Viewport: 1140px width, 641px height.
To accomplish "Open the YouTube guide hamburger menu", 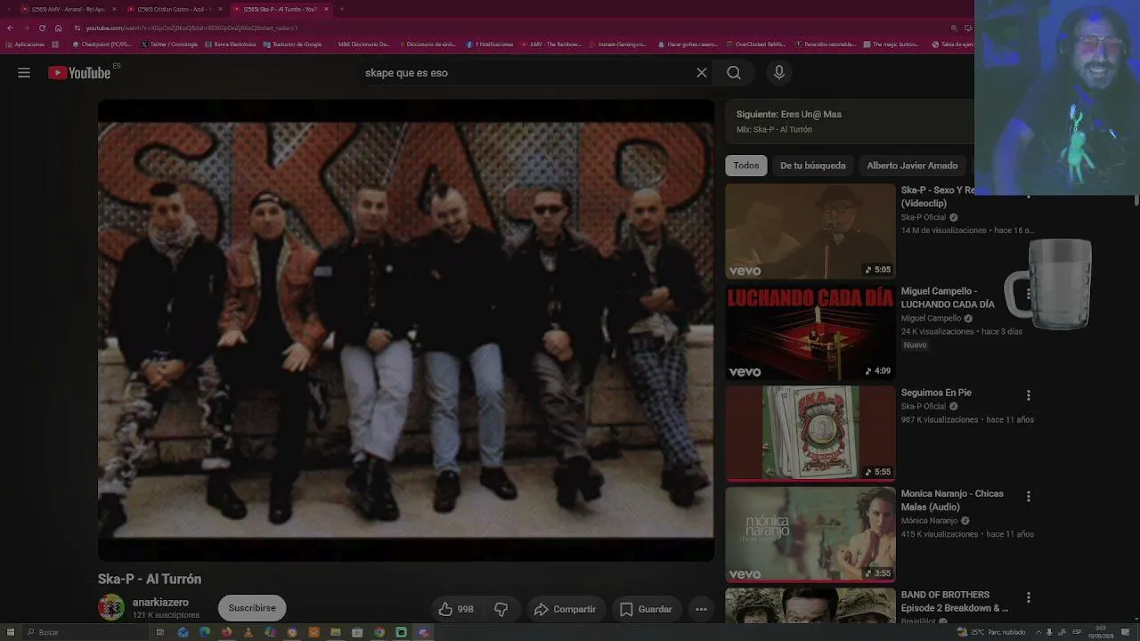I will point(24,73).
